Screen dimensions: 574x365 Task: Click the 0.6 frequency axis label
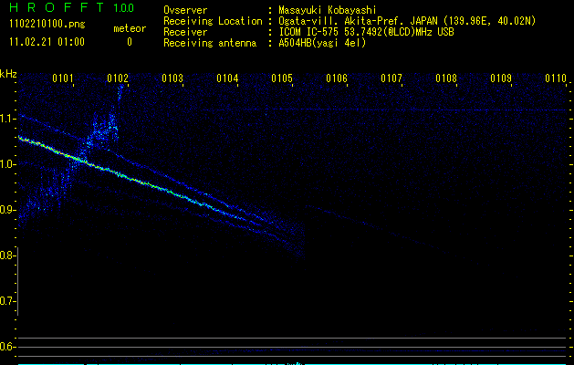click(x=8, y=347)
